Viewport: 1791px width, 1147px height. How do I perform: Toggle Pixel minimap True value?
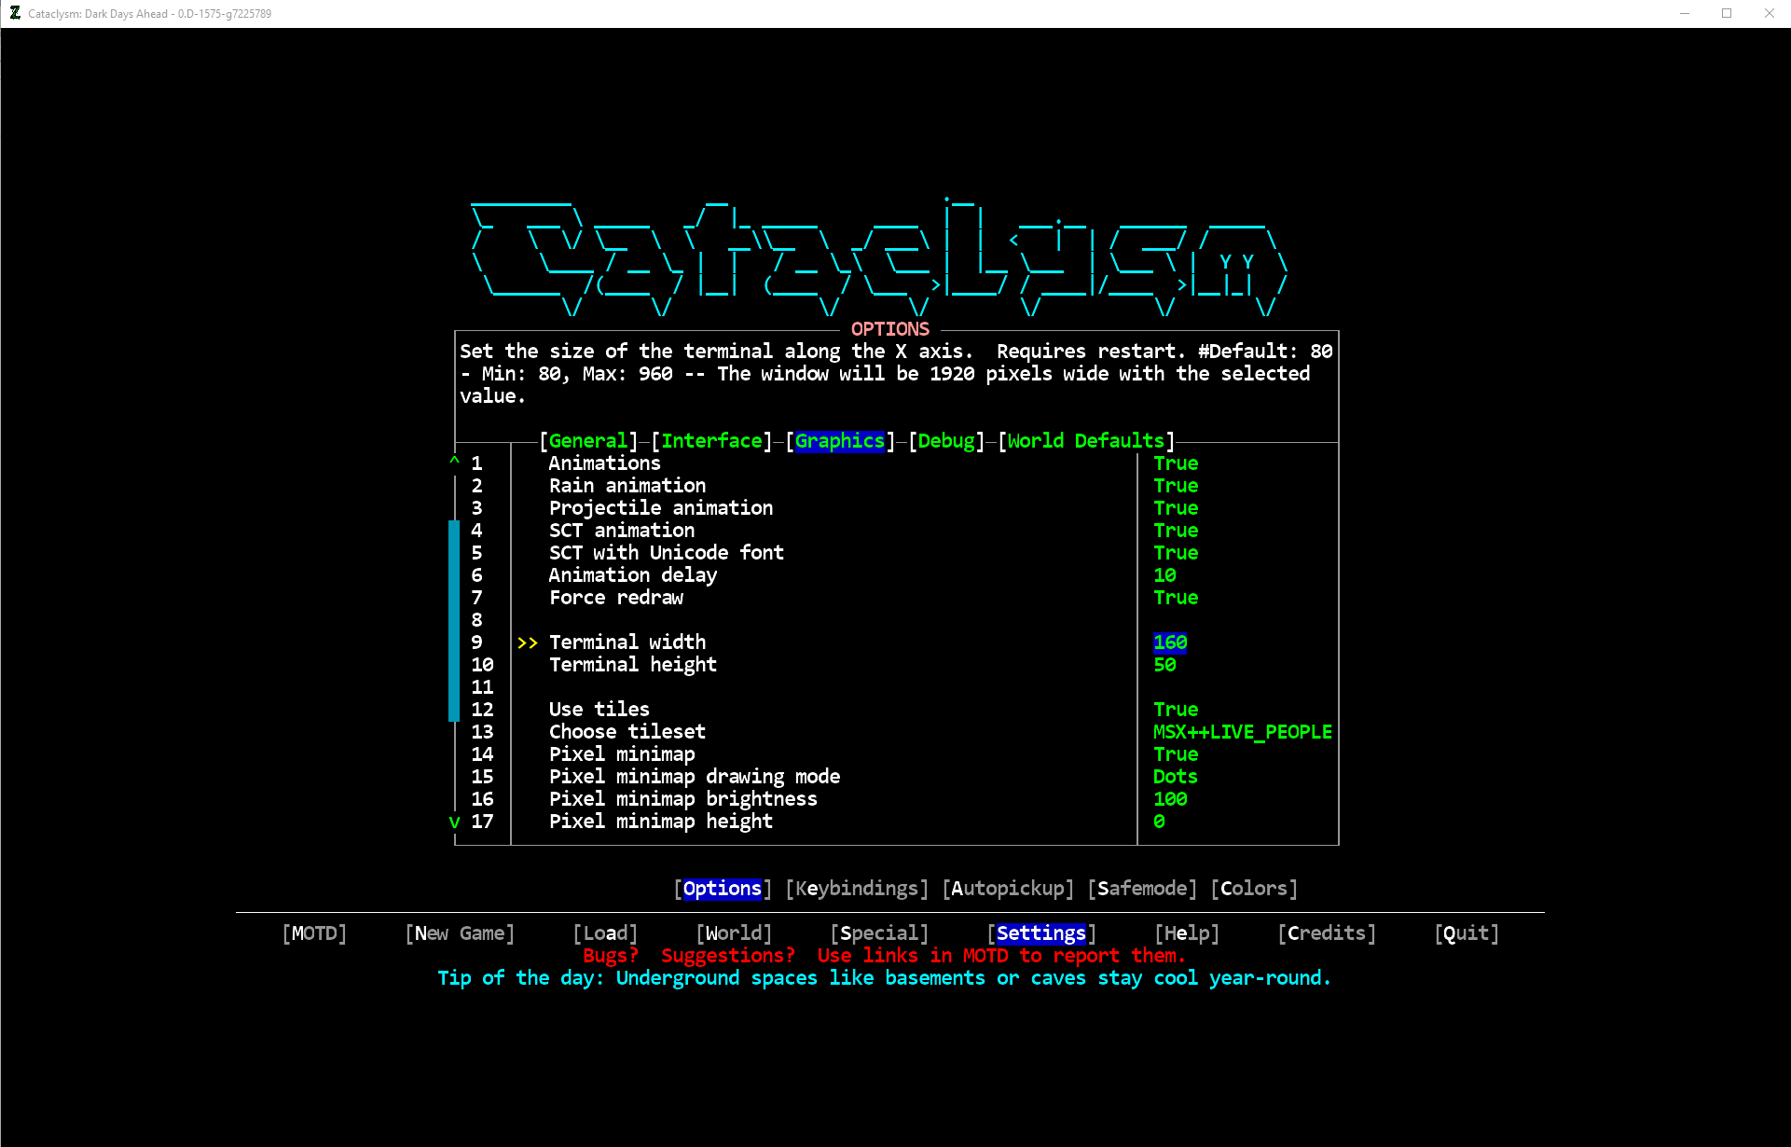(x=1175, y=754)
